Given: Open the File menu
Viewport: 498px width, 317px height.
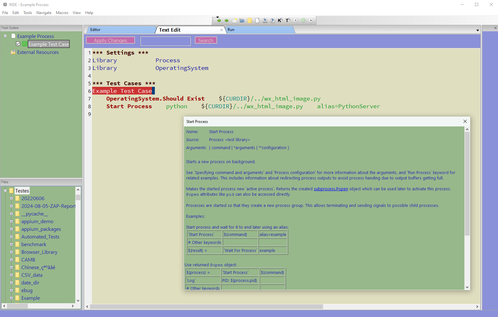Looking at the screenshot, I should [5, 13].
